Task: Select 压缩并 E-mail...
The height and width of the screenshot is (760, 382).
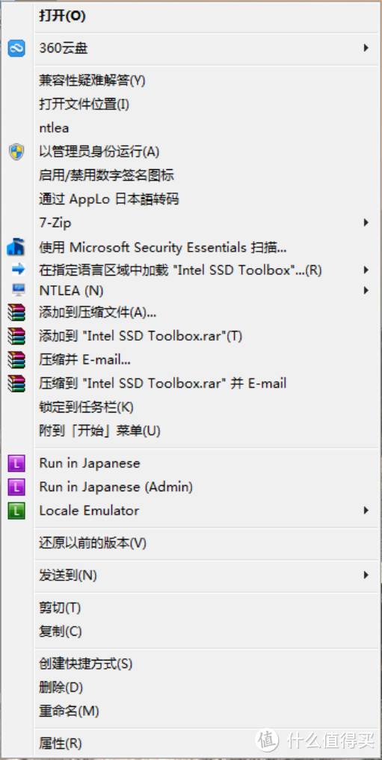Action: pos(84,359)
